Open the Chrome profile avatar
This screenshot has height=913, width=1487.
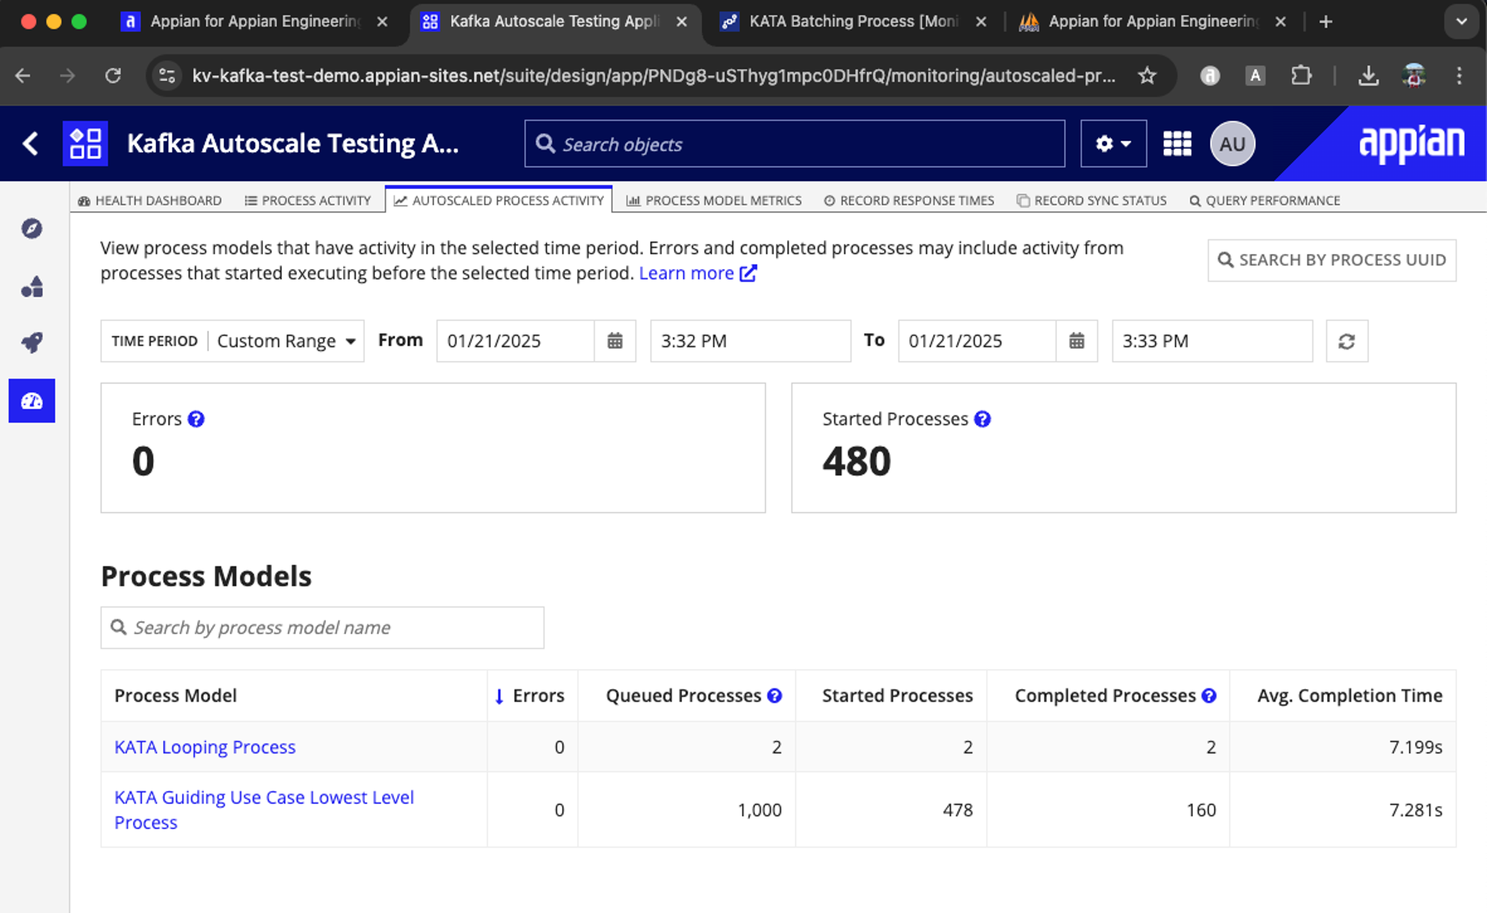pos(1414,75)
